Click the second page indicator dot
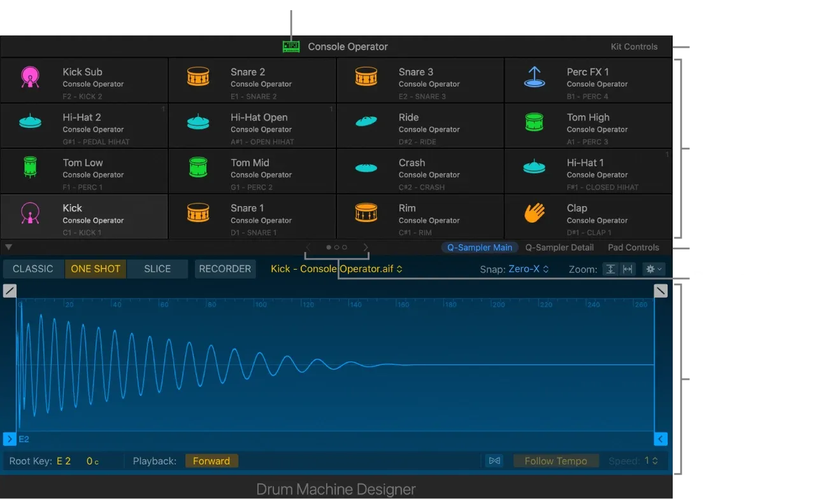The image size is (832, 500). click(x=336, y=247)
